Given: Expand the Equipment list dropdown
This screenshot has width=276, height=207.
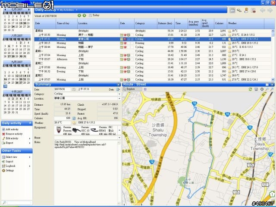Looking at the screenshot, I should pos(119,130).
